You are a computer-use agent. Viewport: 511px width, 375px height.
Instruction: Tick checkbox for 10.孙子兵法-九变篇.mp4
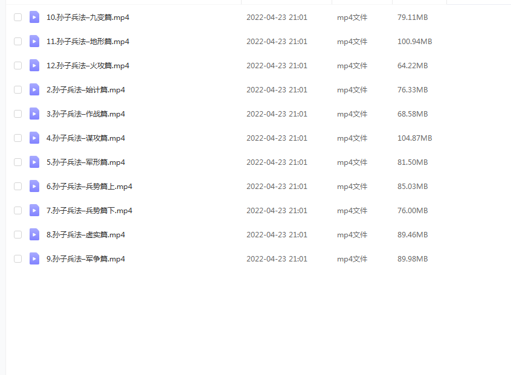tap(18, 18)
